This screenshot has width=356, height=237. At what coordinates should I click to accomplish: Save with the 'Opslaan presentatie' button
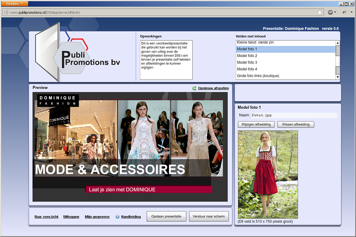click(x=167, y=216)
